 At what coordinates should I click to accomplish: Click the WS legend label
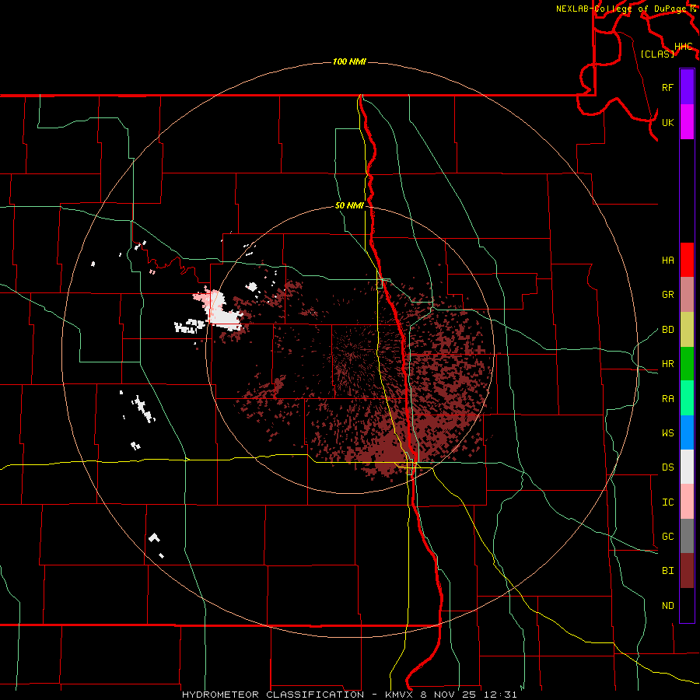(x=667, y=433)
